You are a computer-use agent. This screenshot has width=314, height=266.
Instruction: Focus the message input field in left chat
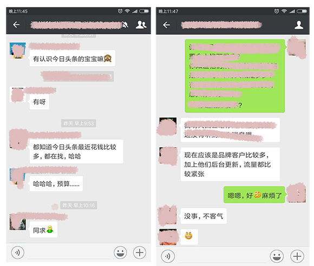point(69,253)
